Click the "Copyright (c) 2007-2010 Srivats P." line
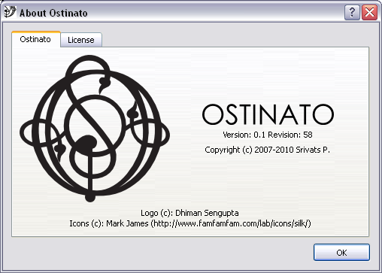 pyautogui.click(x=267, y=150)
